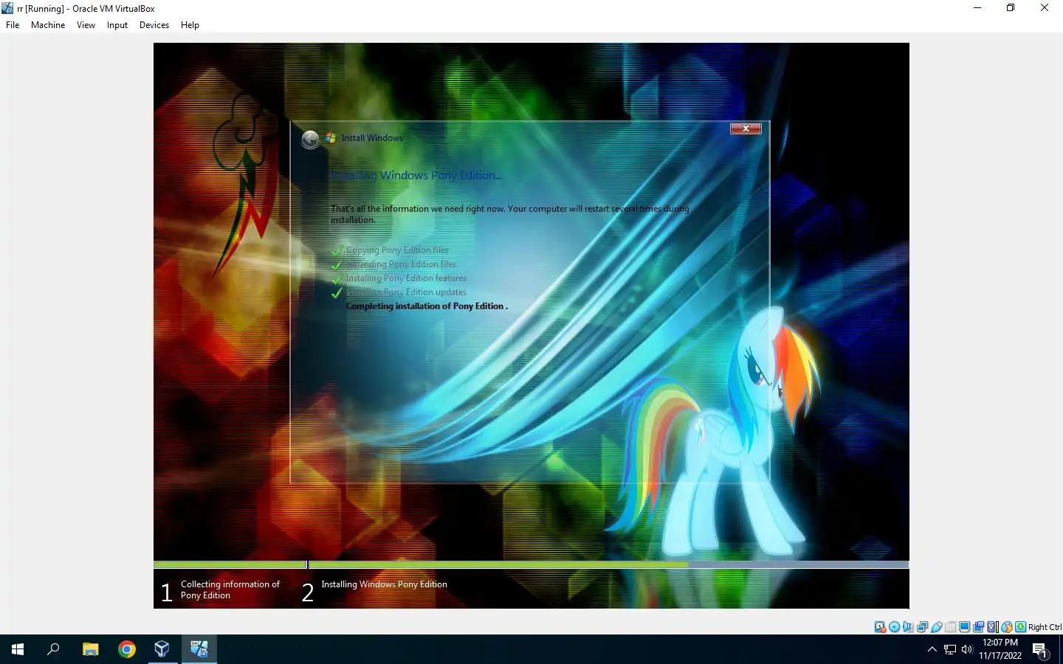Click the taskbar Search magnifier
The width and height of the screenshot is (1063, 664).
click(53, 649)
